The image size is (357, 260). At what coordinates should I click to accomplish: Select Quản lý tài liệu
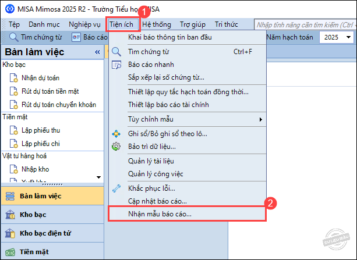click(188, 161)
